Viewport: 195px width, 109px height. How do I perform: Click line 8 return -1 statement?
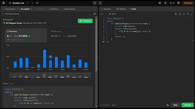pos(120,36)
